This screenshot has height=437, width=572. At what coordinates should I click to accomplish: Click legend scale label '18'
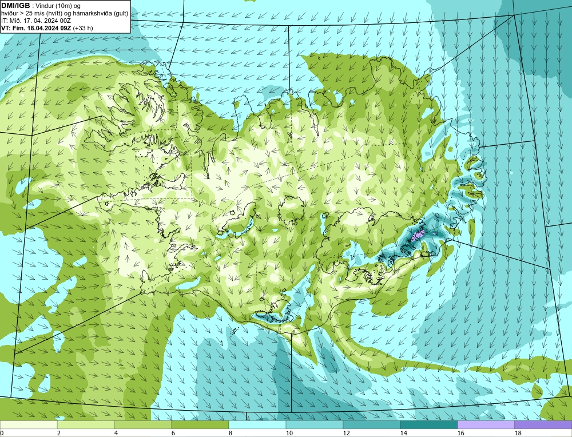tap(518, 433)
